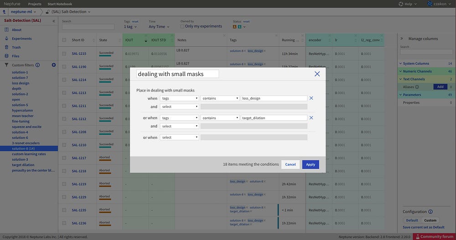Open Projects in top menu
Image resolution: width=456 pixels, height=240 pixels.
(x=35, y=4)
